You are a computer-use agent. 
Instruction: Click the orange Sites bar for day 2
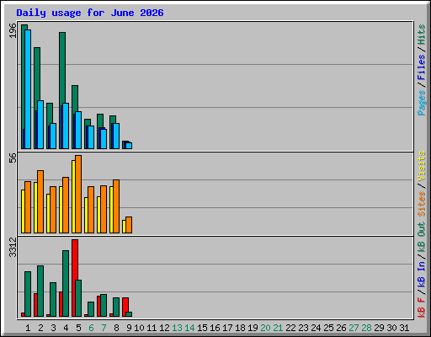click(x=40, y=201)
